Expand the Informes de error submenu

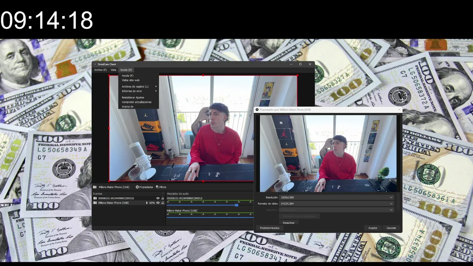pyautogui.click(x=139, y=91)
